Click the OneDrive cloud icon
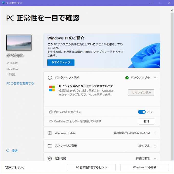This screenshot has width=174, height=174. click(x=51, y=121)
